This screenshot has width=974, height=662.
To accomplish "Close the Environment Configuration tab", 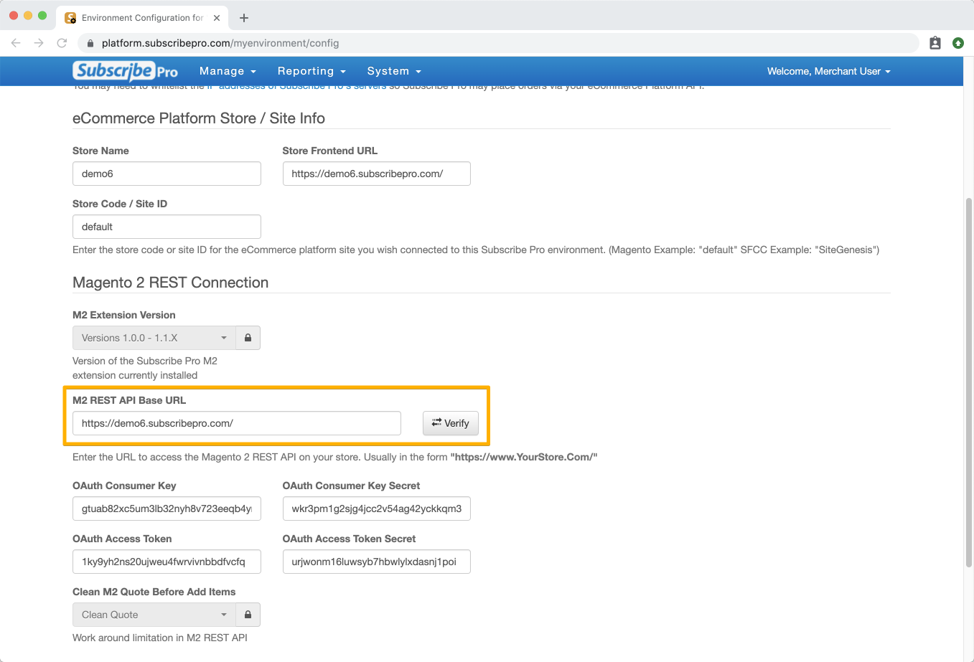I will [217, 18].
